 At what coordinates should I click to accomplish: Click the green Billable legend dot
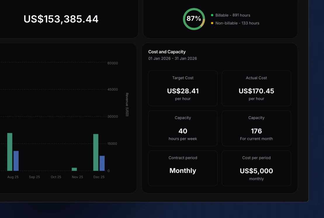(x=212, y=15)
